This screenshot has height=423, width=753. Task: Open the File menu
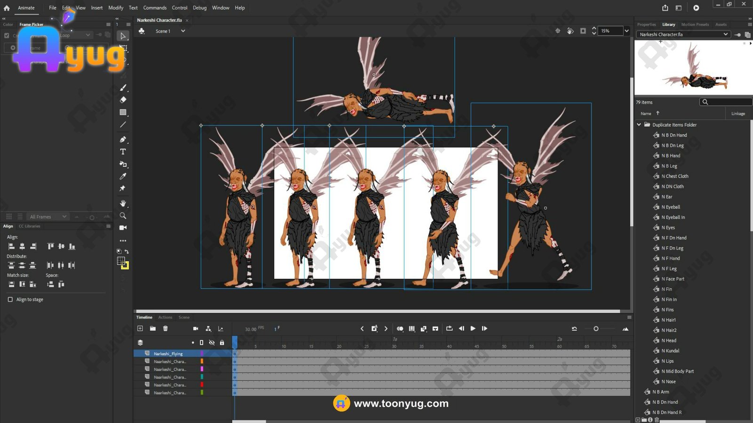(x=53, y=8)
